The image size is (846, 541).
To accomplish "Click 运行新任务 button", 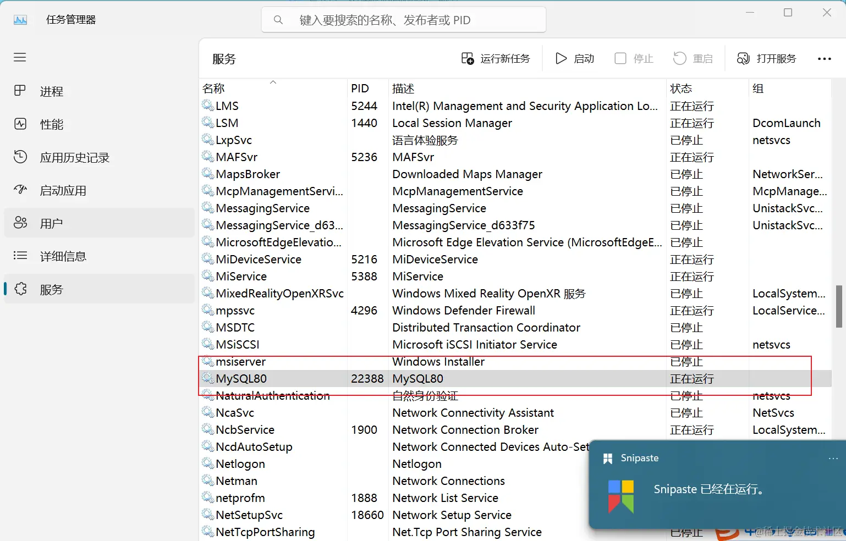I will [496, 58].
